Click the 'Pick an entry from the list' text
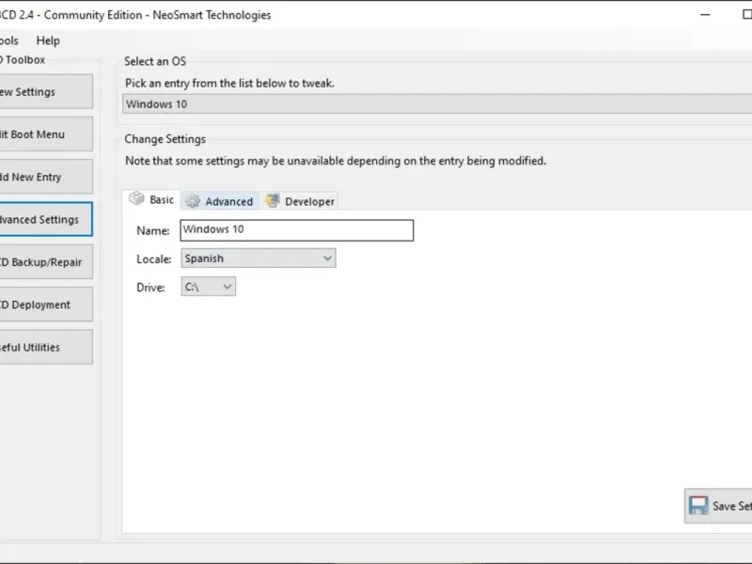 [229, 84]
